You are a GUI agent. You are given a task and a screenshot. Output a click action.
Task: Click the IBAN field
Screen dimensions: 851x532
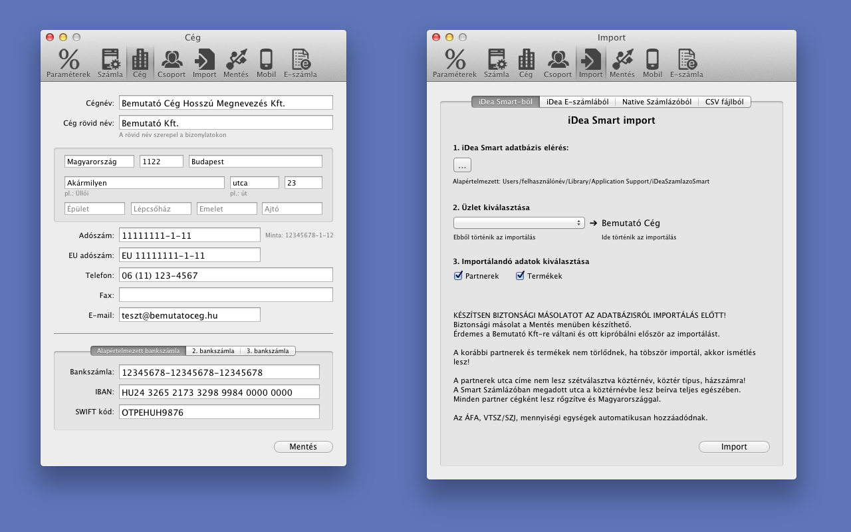coord(219,392)
